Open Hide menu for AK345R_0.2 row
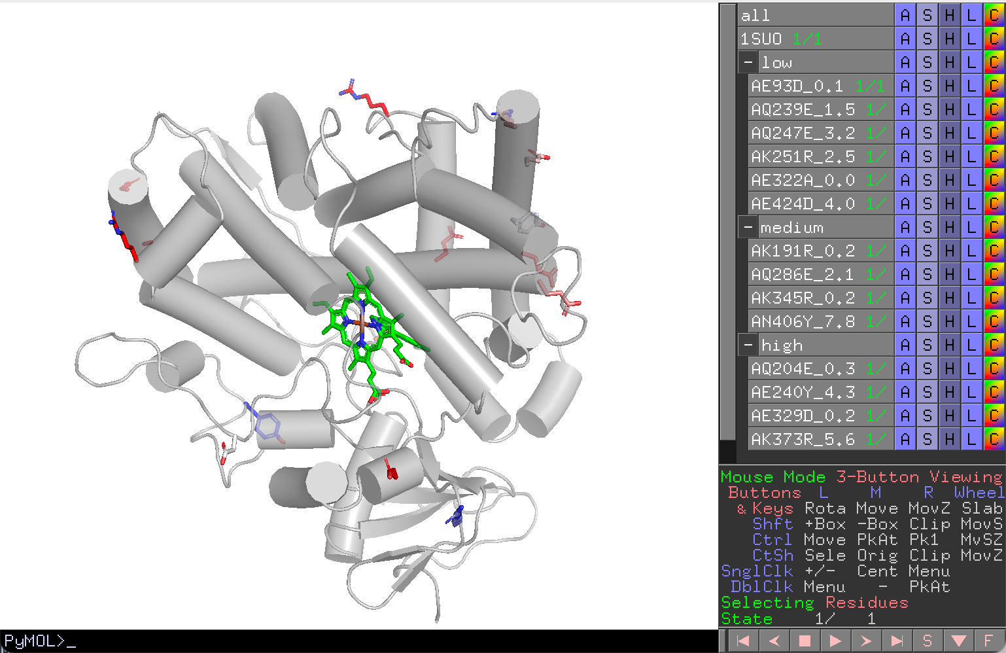The image size is (1006, 653). tap(950, 298)
